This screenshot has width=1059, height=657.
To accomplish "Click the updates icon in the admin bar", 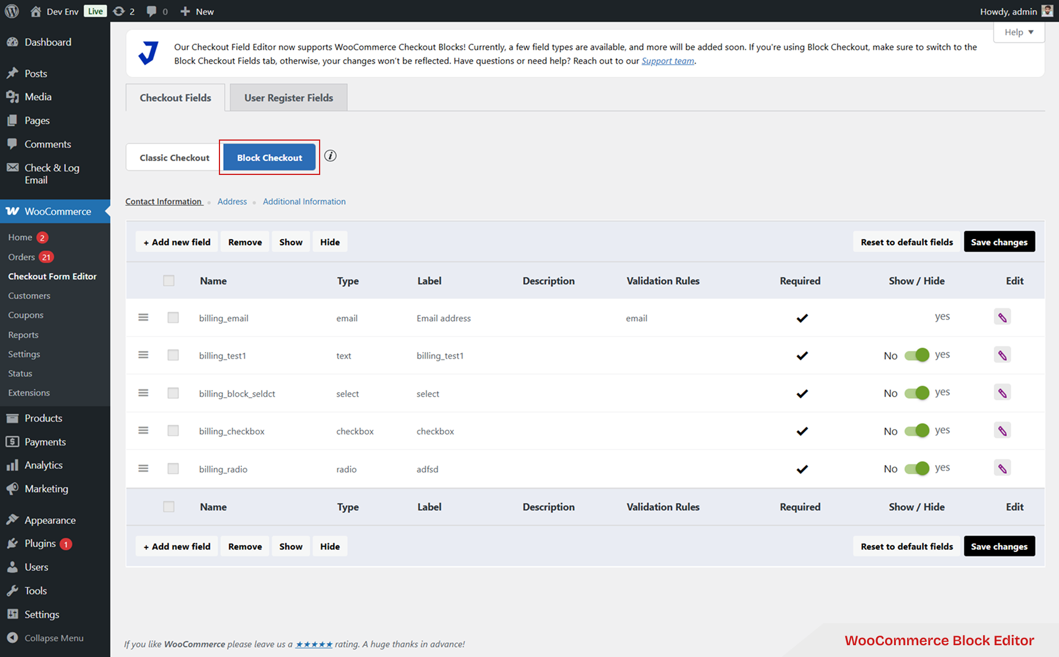I will [x=119, y=11].
